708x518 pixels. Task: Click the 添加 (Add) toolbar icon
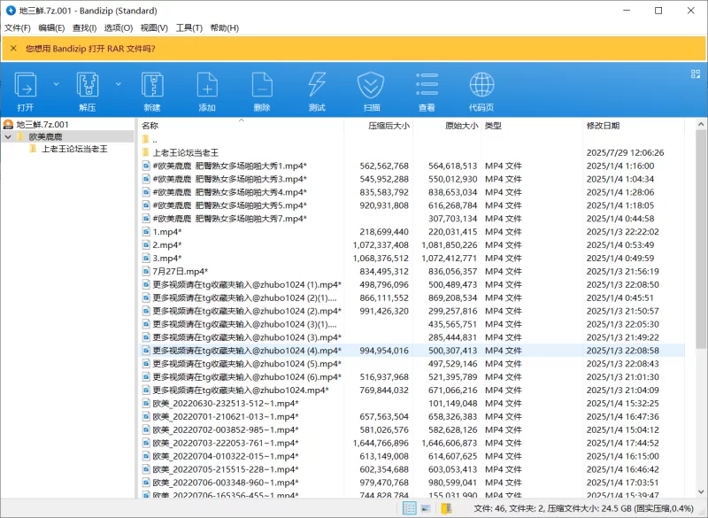[x=207, y=84]
